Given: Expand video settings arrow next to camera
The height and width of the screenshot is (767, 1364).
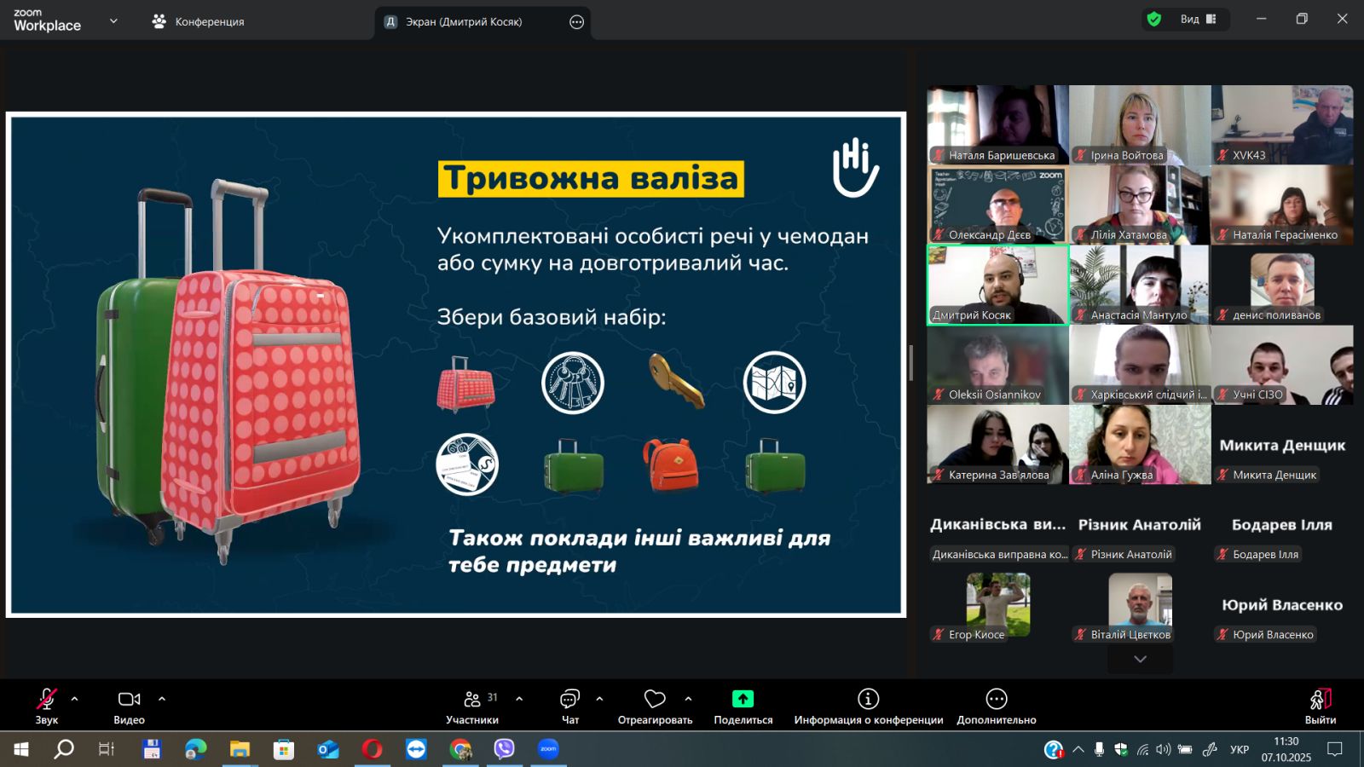Looking at the screenshot, I should pos(162,699).
